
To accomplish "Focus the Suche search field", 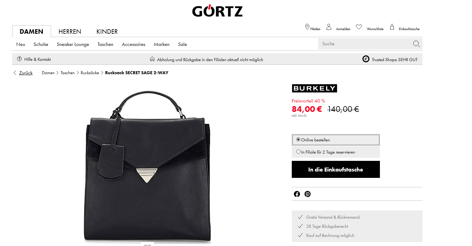I will (x=365, y=44).
